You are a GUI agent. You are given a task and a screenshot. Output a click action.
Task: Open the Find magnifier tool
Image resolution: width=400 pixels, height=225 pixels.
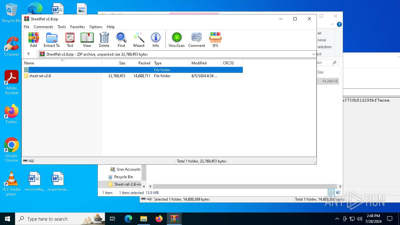(x=121, y=40)
